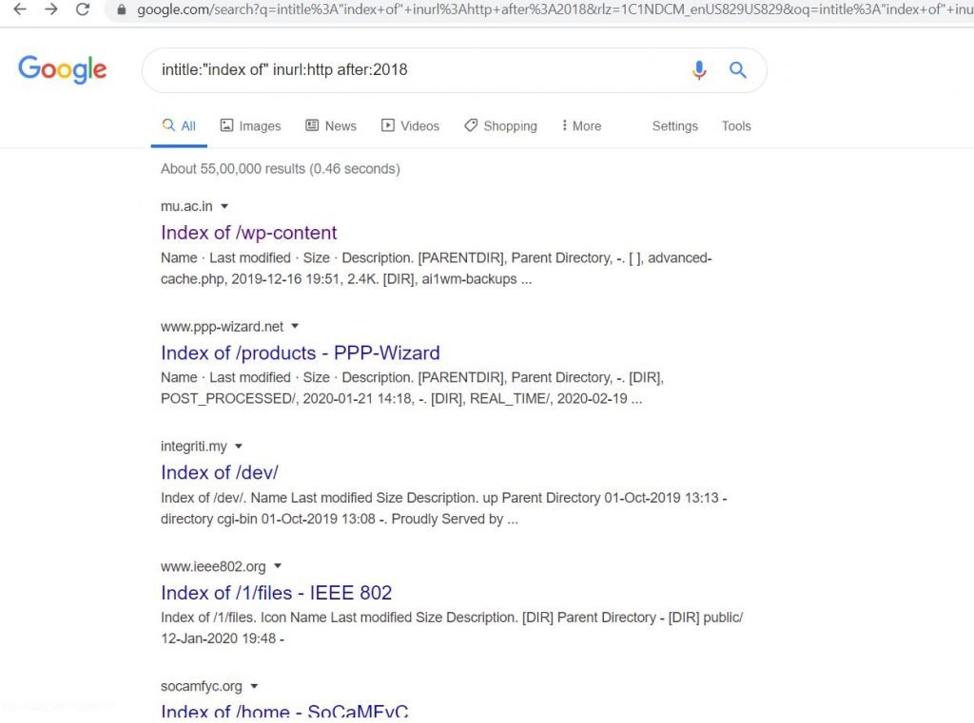Select the Shopping tab
Screen dimensions: 974x723
pos(500,126)
